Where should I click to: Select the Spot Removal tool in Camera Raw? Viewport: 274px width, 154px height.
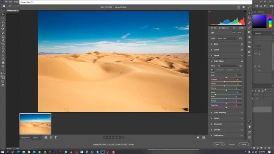[x=249, y=23]
